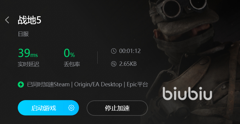The image size is (240, 124).
Task: Click the 战地5 game title
Action: [29, 20]
